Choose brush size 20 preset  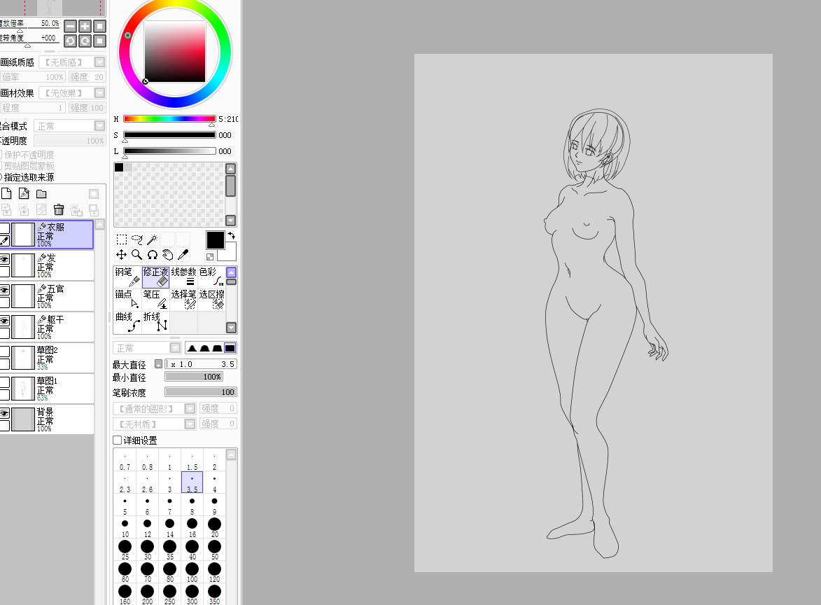214,527
